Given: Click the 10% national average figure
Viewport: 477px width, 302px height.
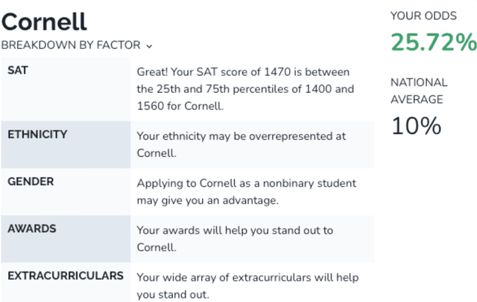Looking at the screenshot, I should [x=416, y=126].
